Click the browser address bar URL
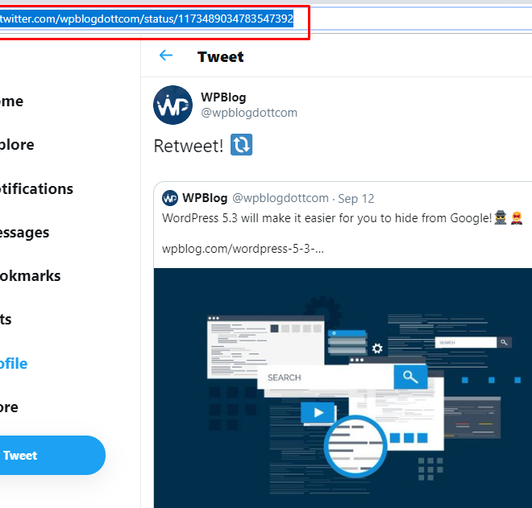The image size is (532, 508). [147, 19]
